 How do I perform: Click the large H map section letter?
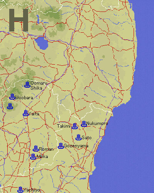point(18,20)
